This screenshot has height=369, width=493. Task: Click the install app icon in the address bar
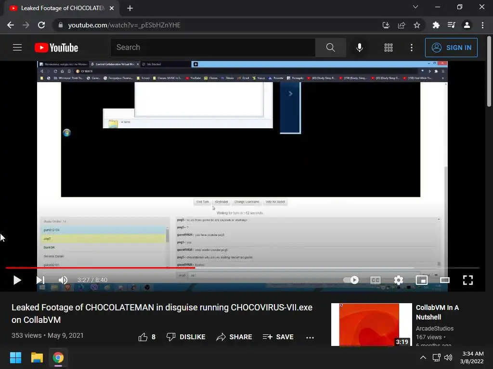[x=386, y=25]
